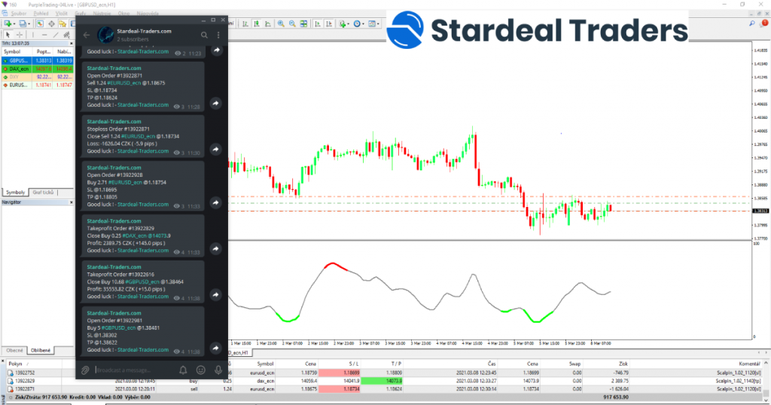Select the Trendline drawing tool
The image size is (771, 405).
pyautogui.click(x=56, y=35)
